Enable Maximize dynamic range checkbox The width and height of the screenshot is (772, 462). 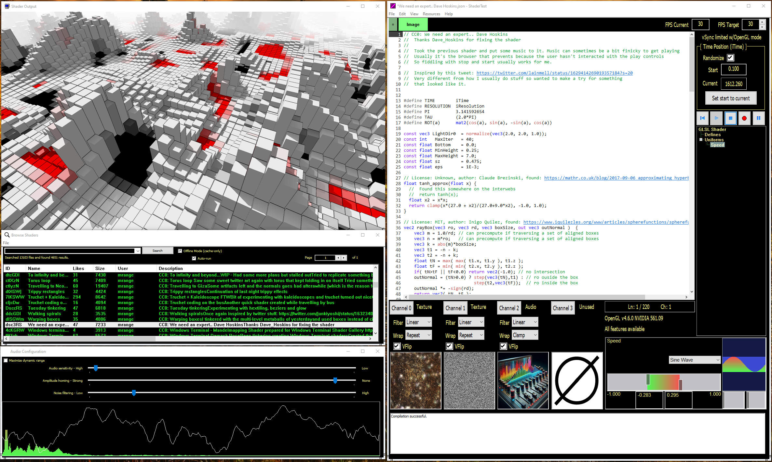coord(6,361)
